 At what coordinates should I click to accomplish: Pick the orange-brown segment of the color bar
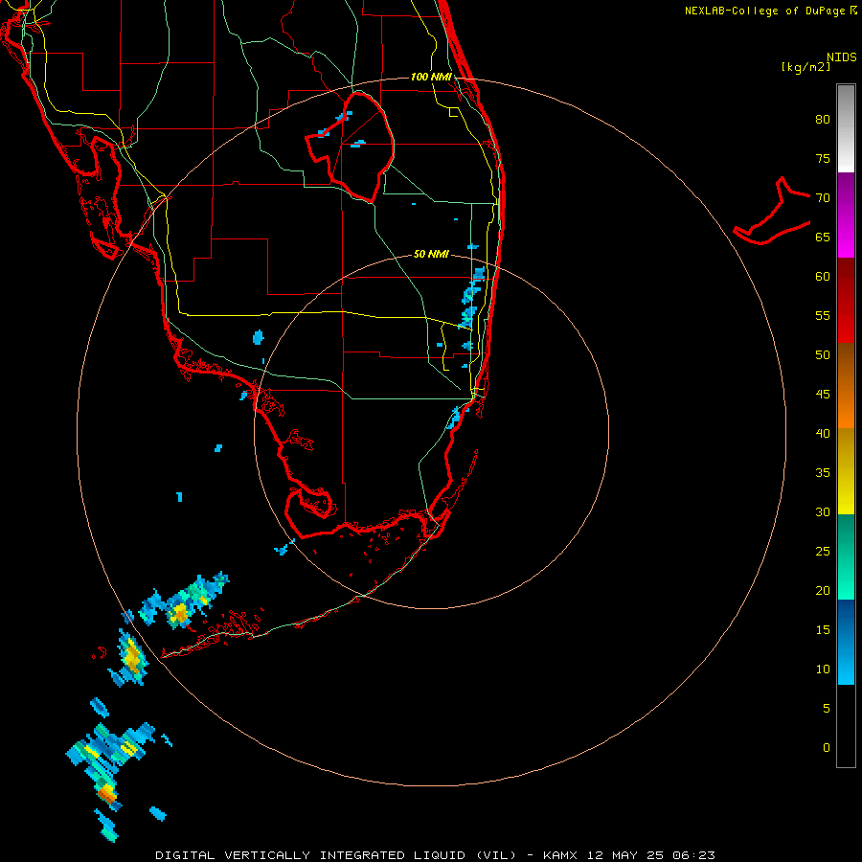click(x=846, y=385)
